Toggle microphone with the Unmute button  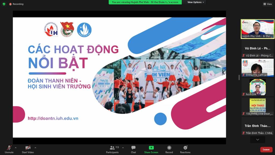pyautogui.click(x=9, y=150)
